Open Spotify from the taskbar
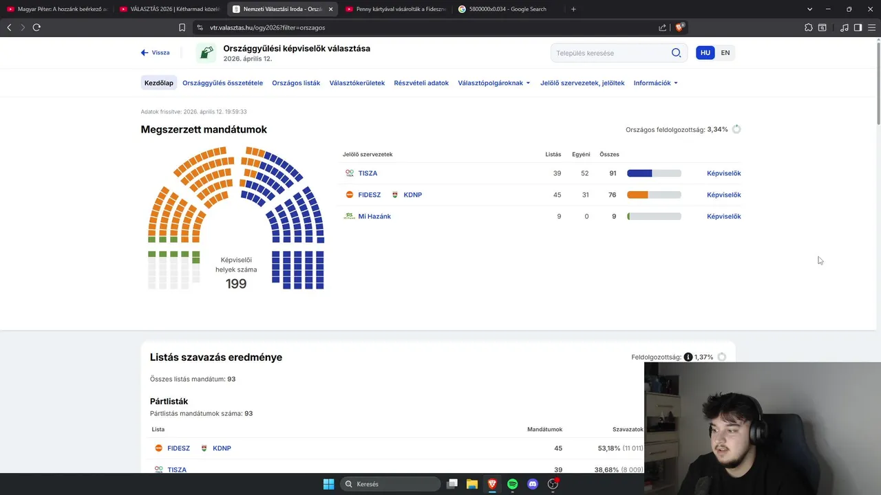The image size is (881, 495). [512, 484]
